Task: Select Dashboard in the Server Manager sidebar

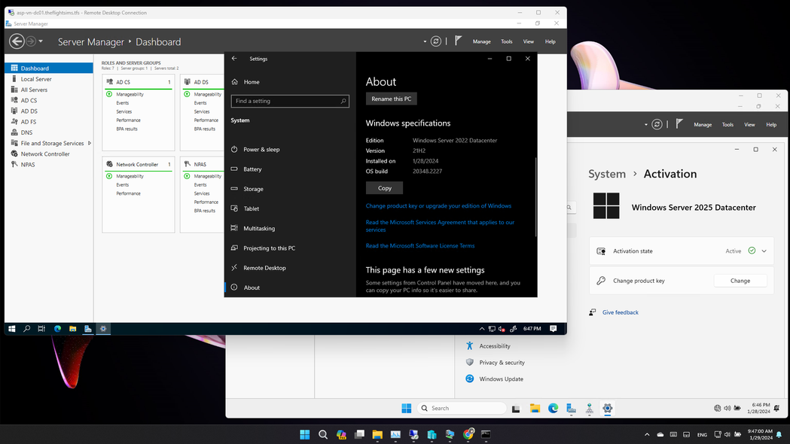Action: coord(49,68)
